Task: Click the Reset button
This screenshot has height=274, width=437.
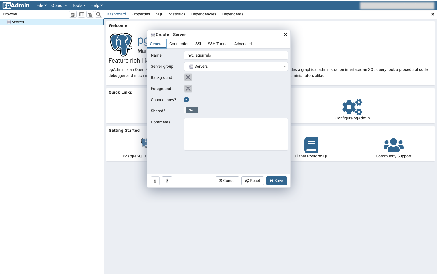Action: click(253, 181)
